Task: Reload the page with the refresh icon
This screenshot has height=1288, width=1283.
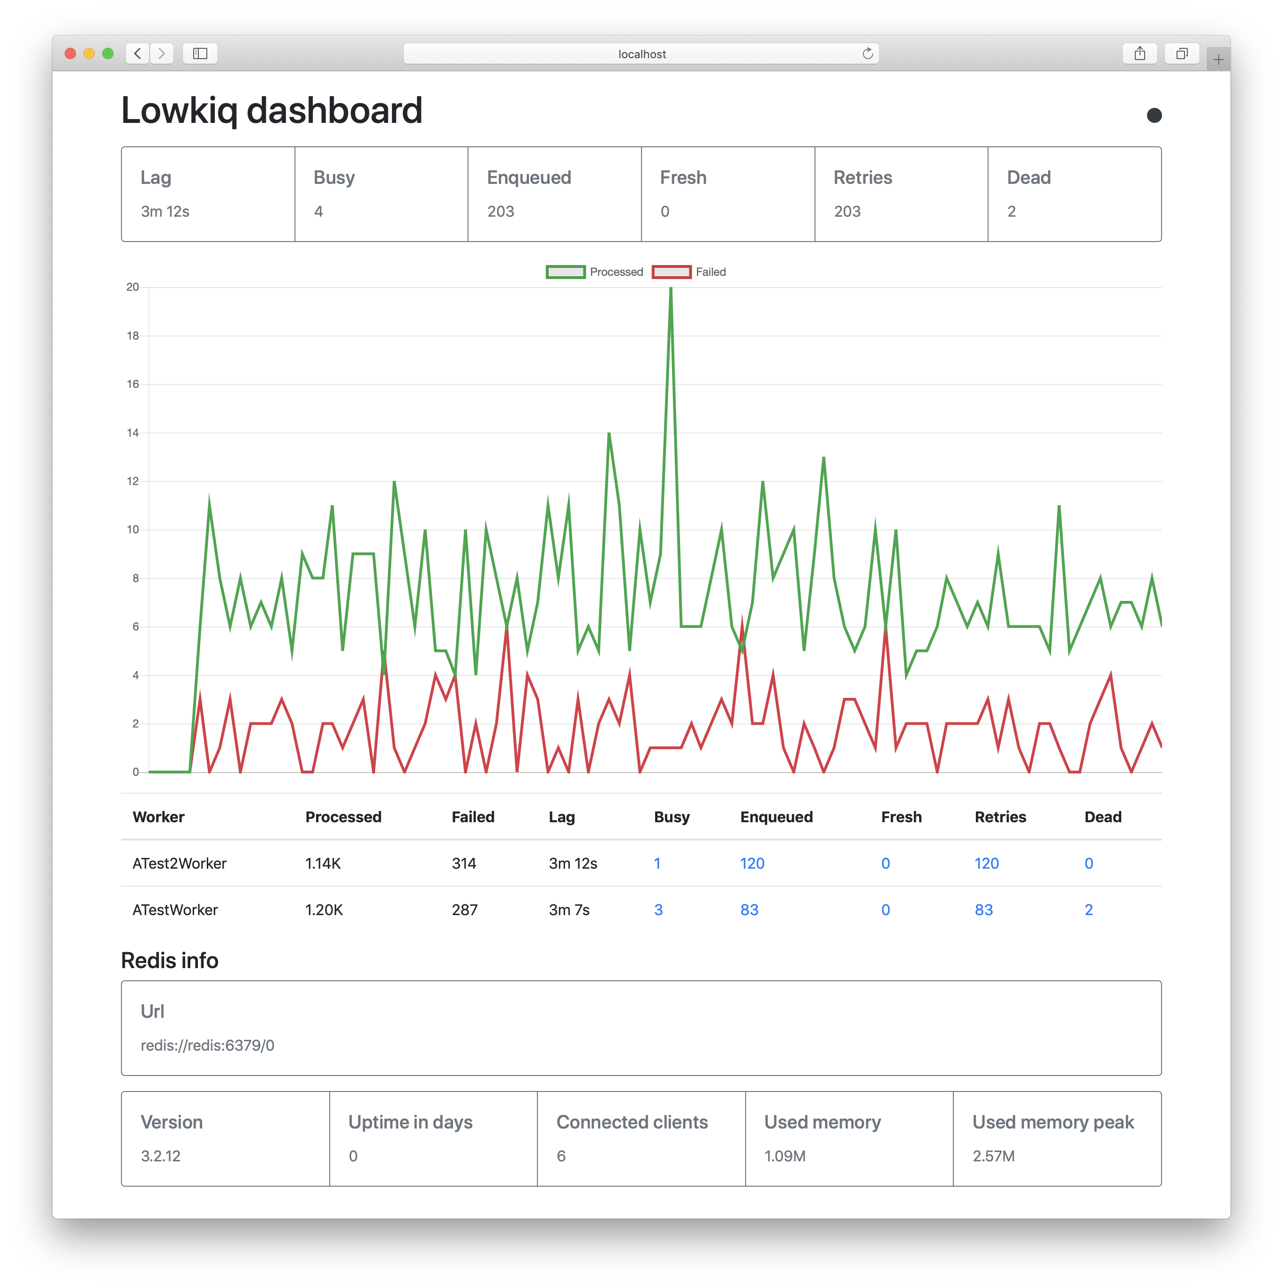Action: pyautogui.click(x=867, y=53)
